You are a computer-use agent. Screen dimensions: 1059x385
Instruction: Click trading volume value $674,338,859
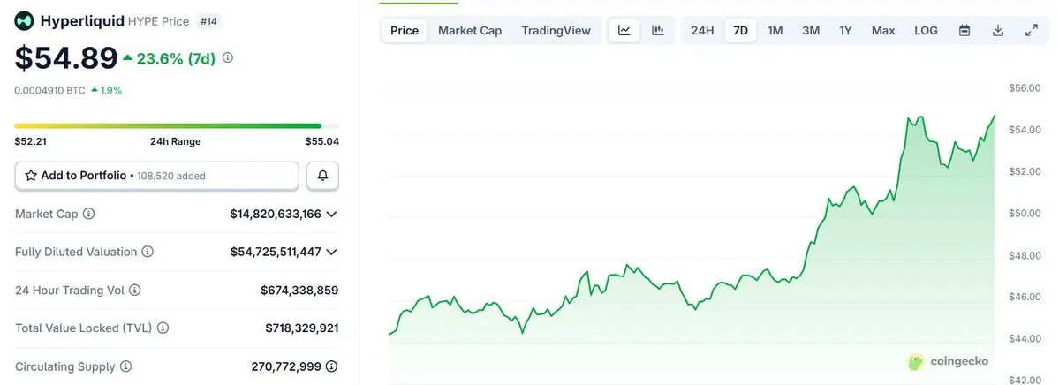coord(300,291)
